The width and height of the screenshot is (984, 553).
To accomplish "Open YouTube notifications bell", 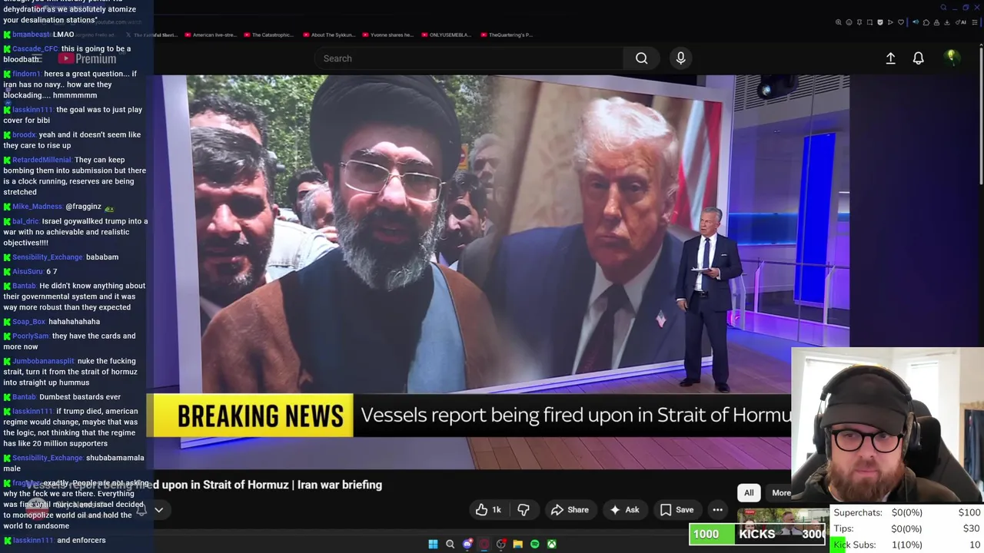I will click(x=918, y=58).
